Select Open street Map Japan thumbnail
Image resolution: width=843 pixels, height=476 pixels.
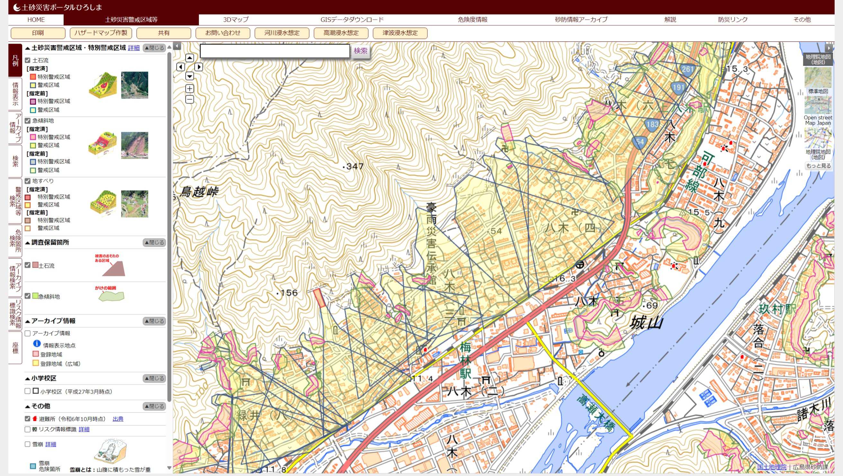point(818,105)
